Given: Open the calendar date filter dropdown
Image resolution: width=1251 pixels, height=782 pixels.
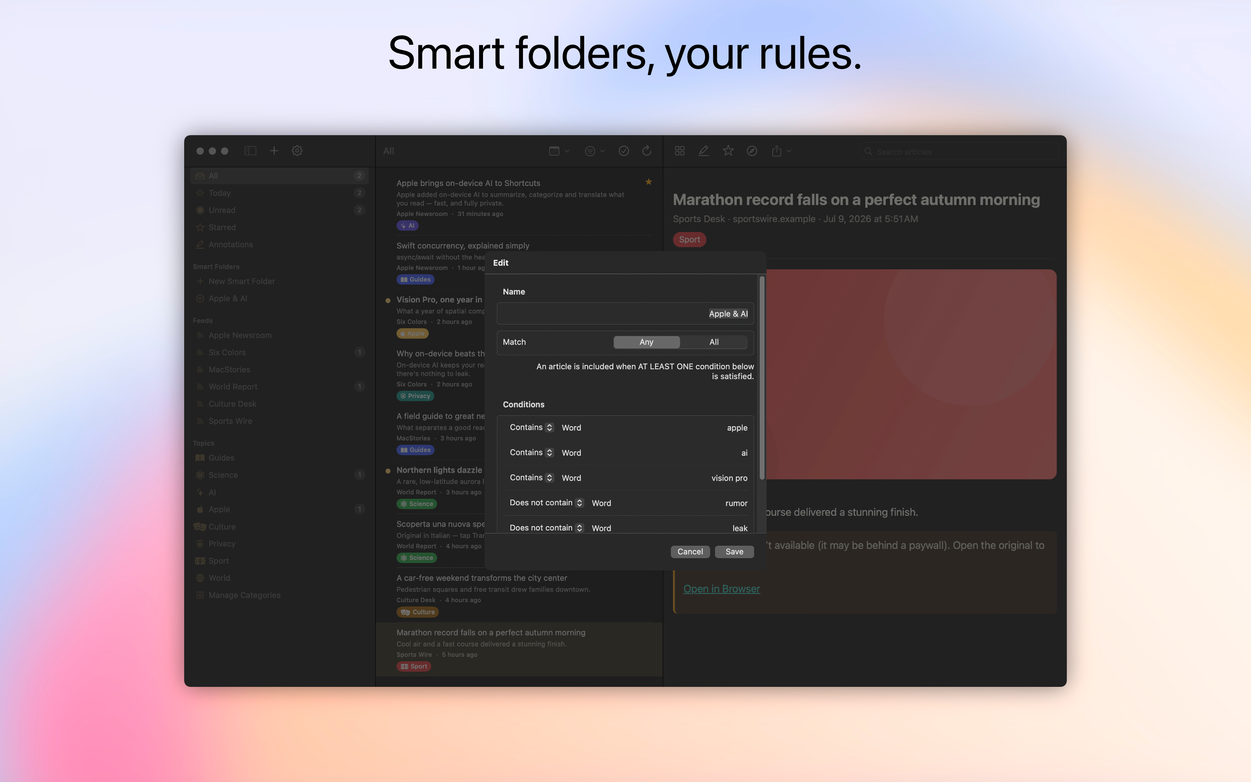Looking at the screenshot, I should [x=559, y=151].
